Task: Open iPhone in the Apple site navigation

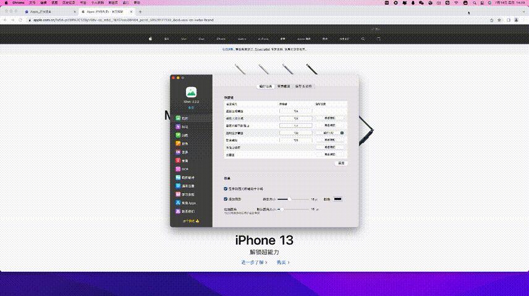Action: click(x=221, y=39)
